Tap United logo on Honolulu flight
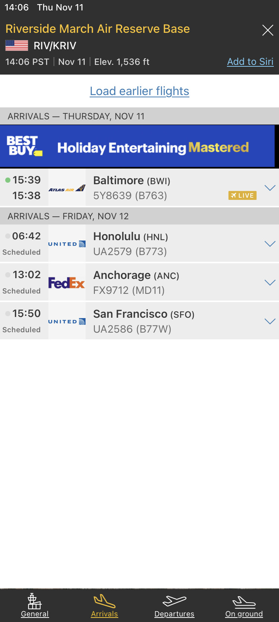 pos(67,244)
